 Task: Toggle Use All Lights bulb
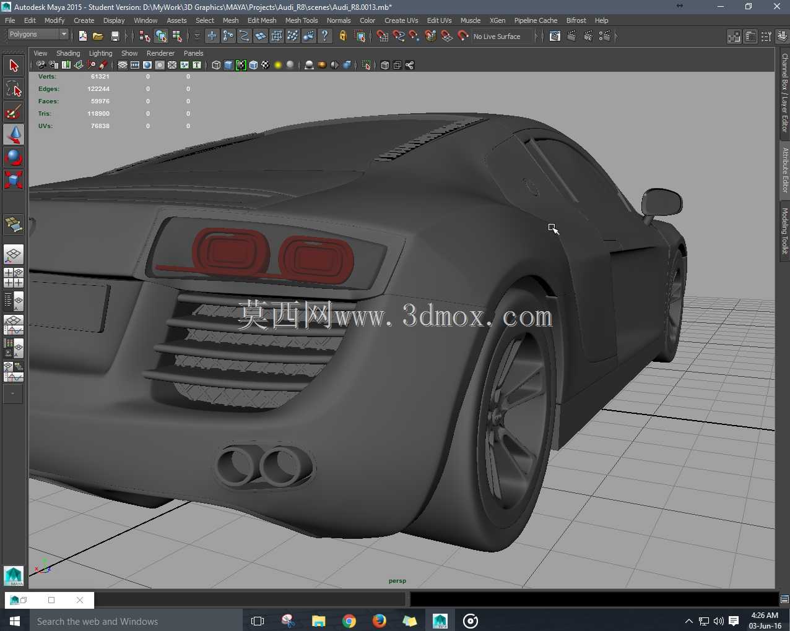[x=278, y=65]
